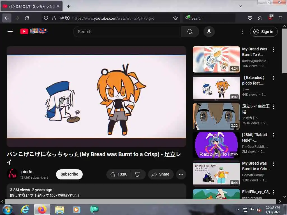Open options menu for CometDummy video
287x215 pixels.
coord(274,164)
